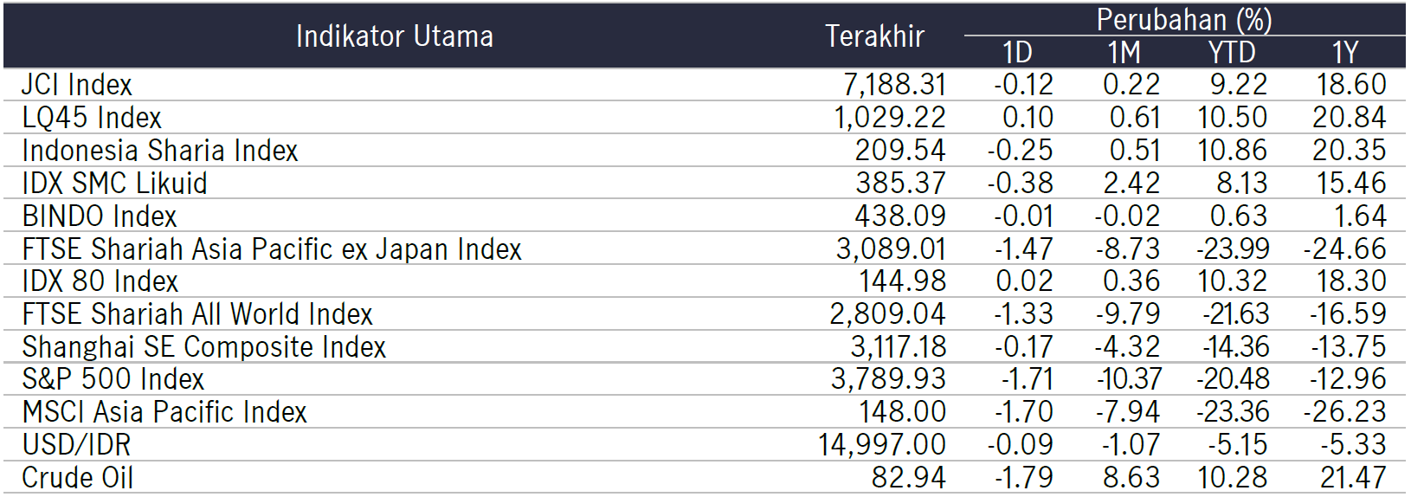Image resolution: width=1411 pixels, height=497 pixels.
Task: Select Shanghai SE Composite Index label
Action: click(x=204, y=347)
